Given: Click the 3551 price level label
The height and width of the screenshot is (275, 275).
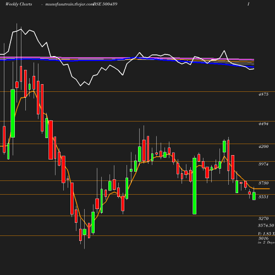Looking at the screenshot, I should click(263, 197).
